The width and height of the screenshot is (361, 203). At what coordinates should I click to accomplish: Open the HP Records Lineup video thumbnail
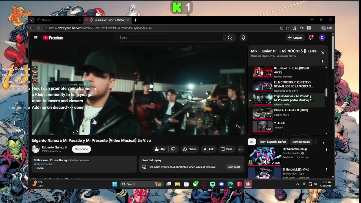264,156
